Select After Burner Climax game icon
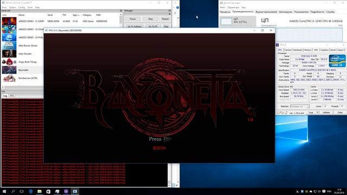Screen dimensions: 347x195 pyautogui.click(x=9, y=45)
